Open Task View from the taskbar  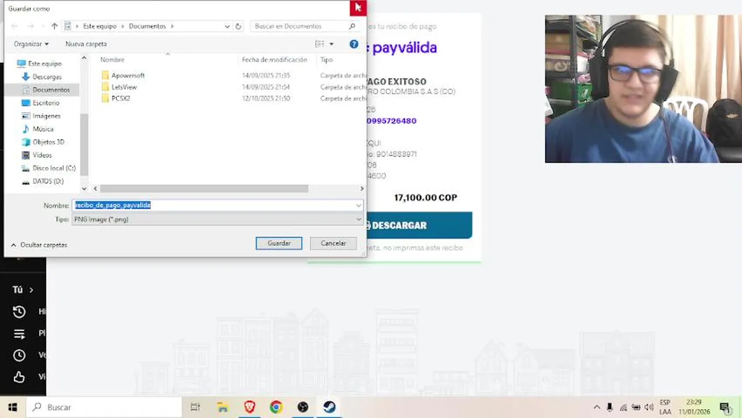[x=195, y=408]
